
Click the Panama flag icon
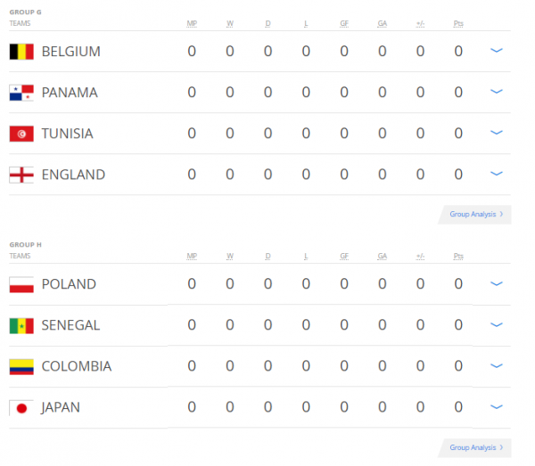(x=21, y=93)
